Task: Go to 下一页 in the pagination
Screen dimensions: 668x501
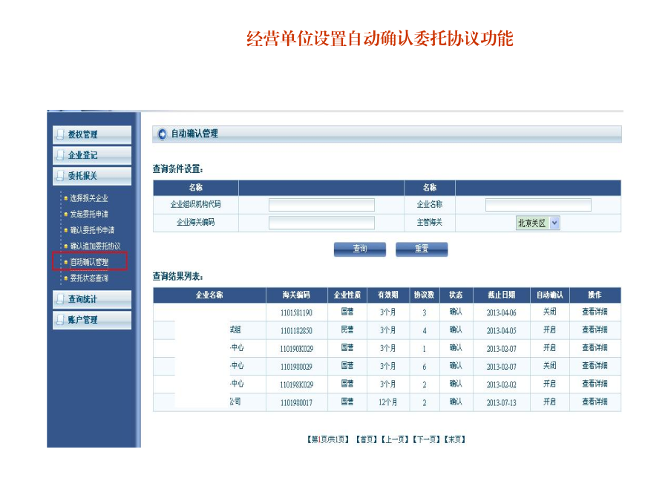Action: point(427,439)
